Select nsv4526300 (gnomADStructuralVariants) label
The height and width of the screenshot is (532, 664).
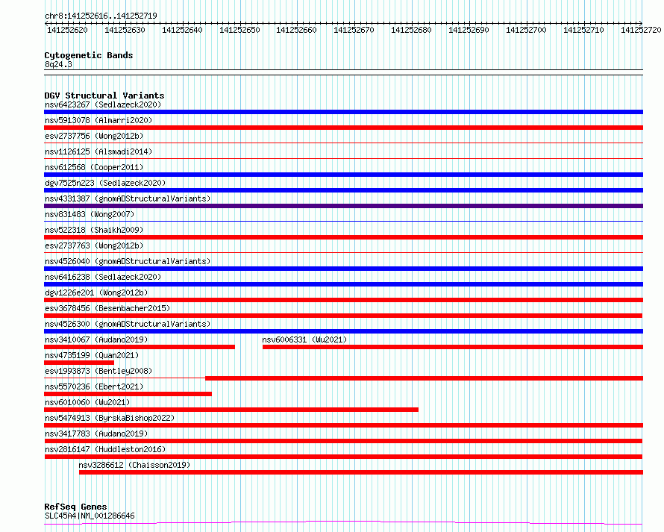tap(128, 324)
